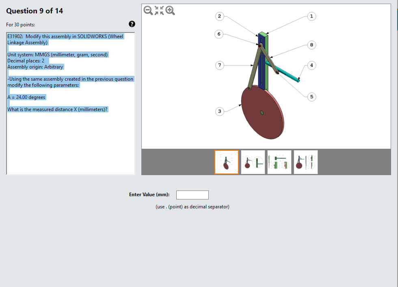Viewport: 398px width, 287px height.
Task: Open the exploded parts view thumbnail
Action: tap(279, 162)
